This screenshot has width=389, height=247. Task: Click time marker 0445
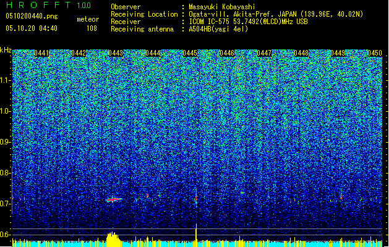point(190,53)
